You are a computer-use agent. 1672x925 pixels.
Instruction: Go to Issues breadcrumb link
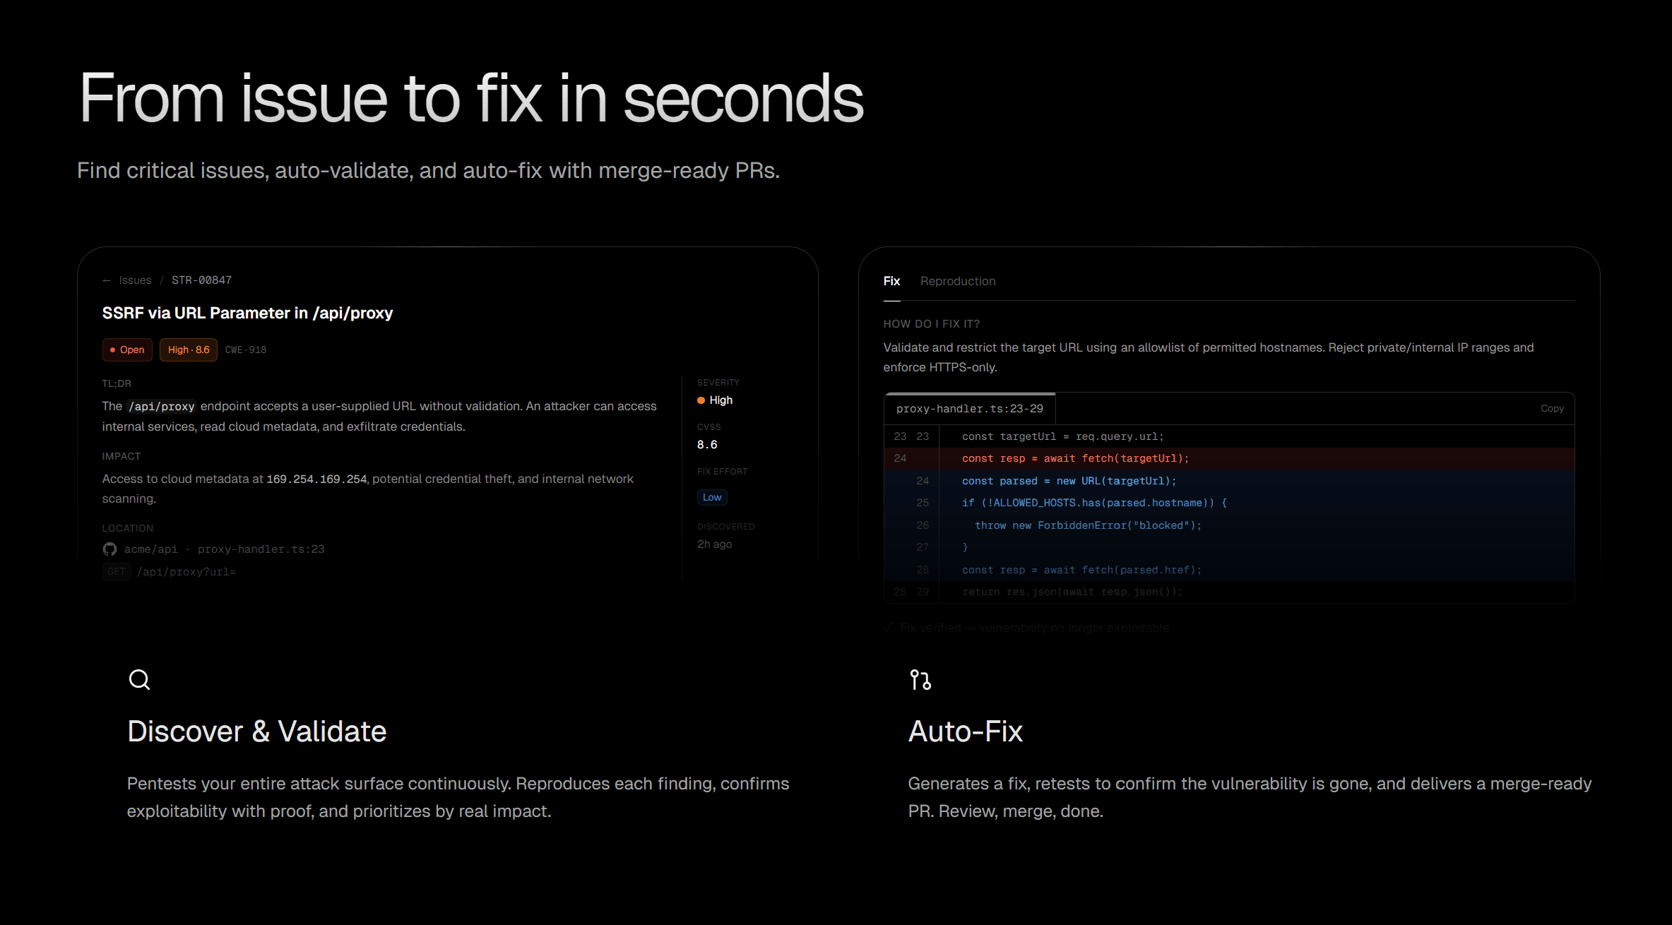(135, 280)
